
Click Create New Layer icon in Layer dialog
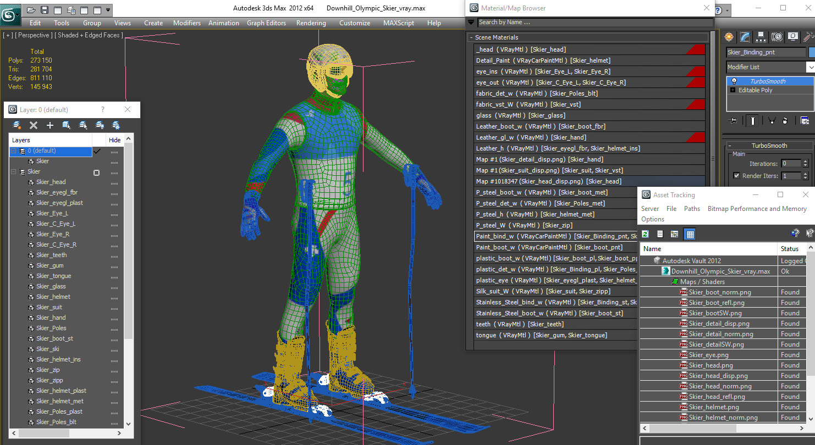[17, 125]
